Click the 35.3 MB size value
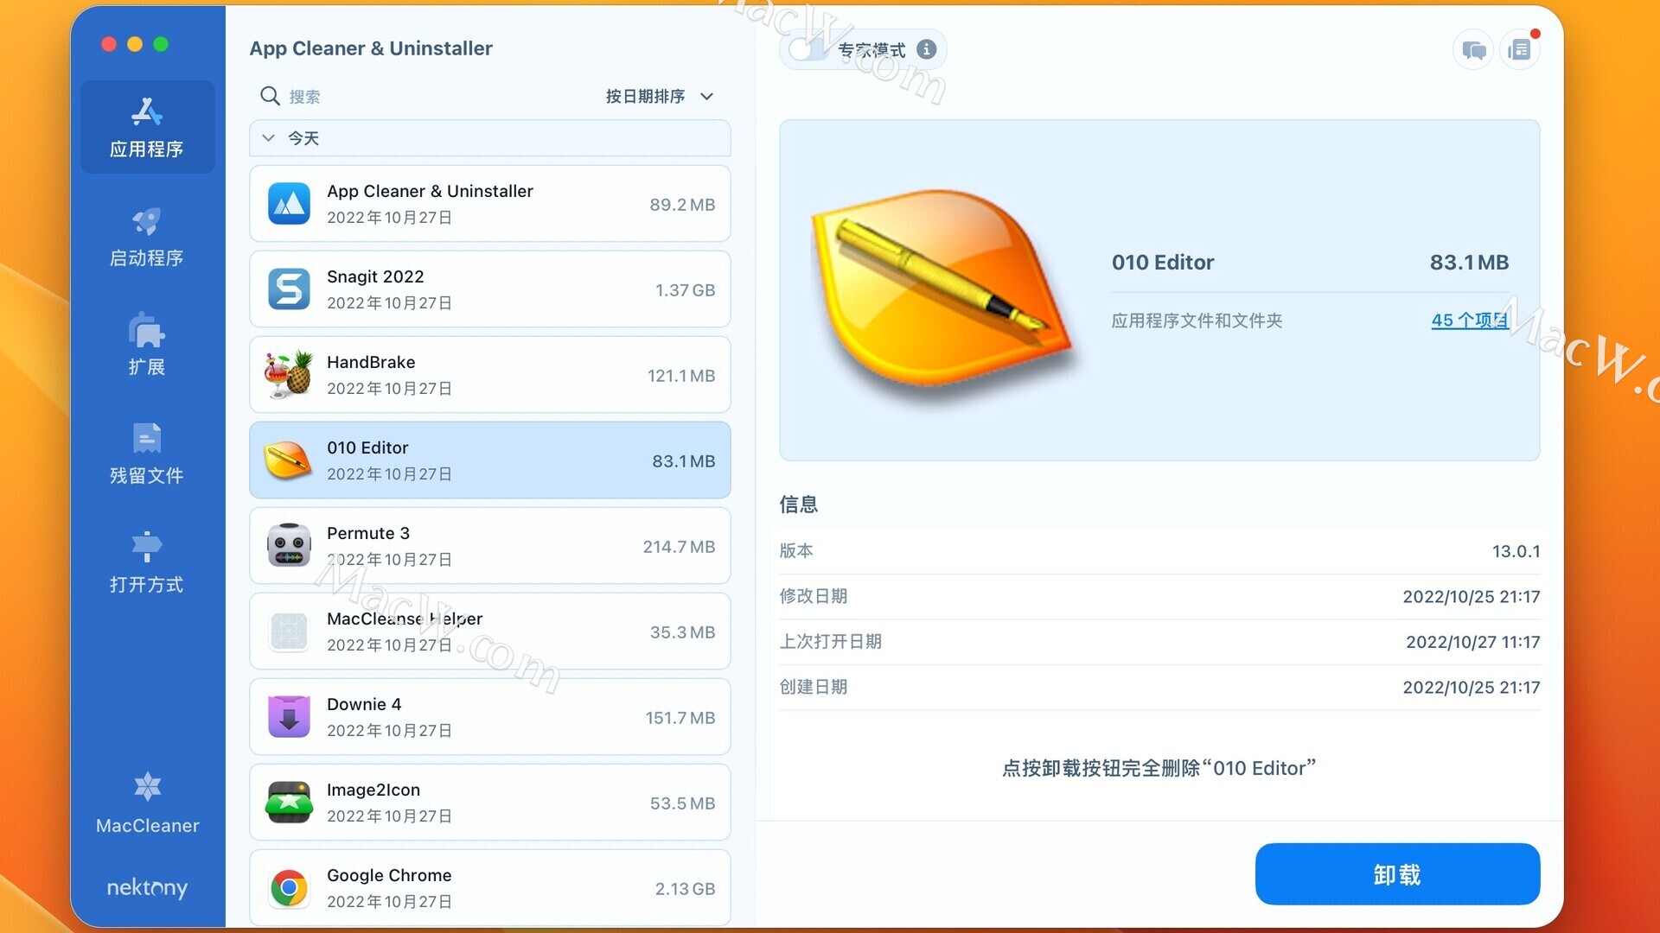Viewport: 1660px width, 933px height. coord(682,632)
